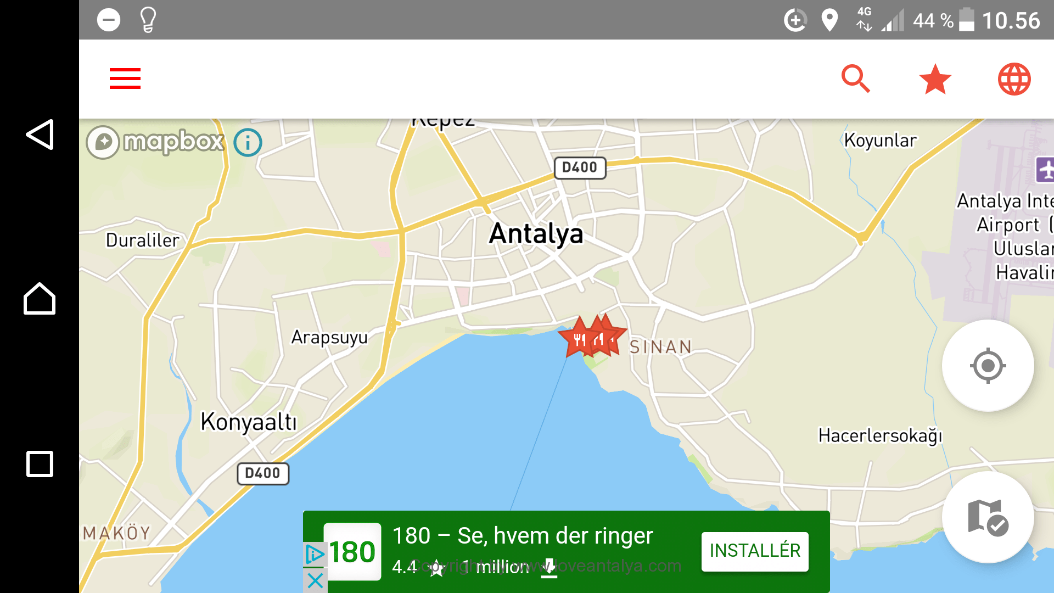Click the INSTALLÉR button in the ad
This screenshot has width=1054, height=593.
click(755, 551)
